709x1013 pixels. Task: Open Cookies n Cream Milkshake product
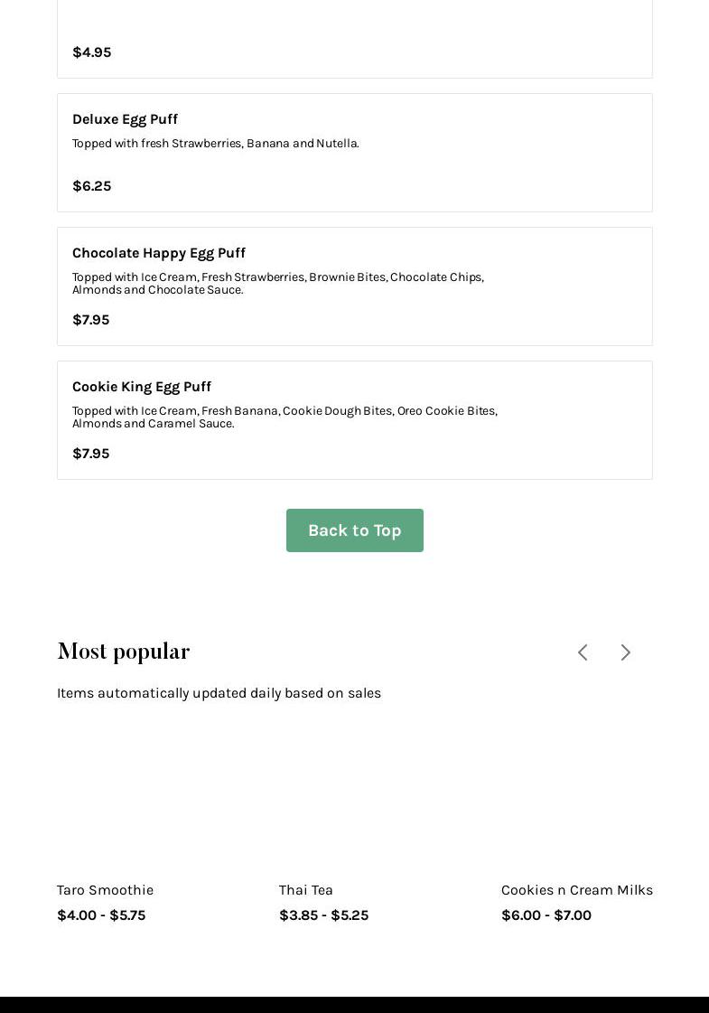pyautogui.click(x=576, y=890)
